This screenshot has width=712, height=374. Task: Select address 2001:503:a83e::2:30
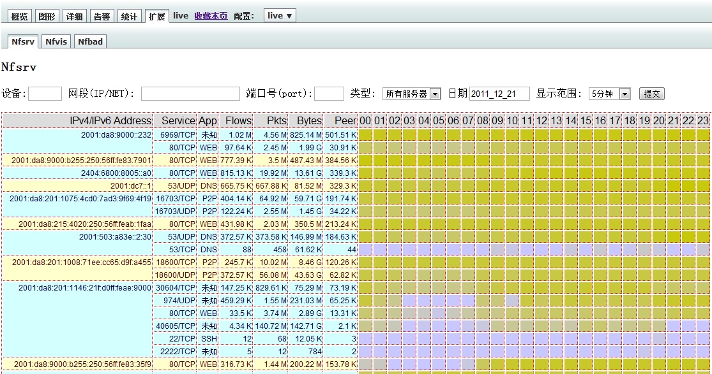116,236
